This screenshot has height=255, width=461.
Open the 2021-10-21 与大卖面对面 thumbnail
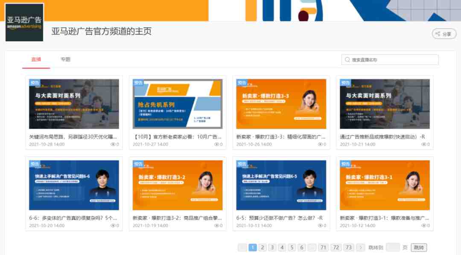pos(385,104)
